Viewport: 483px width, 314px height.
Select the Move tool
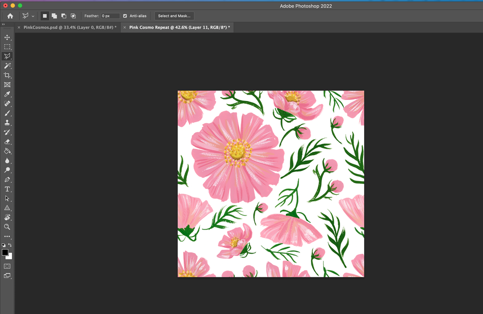click(7, 37)
